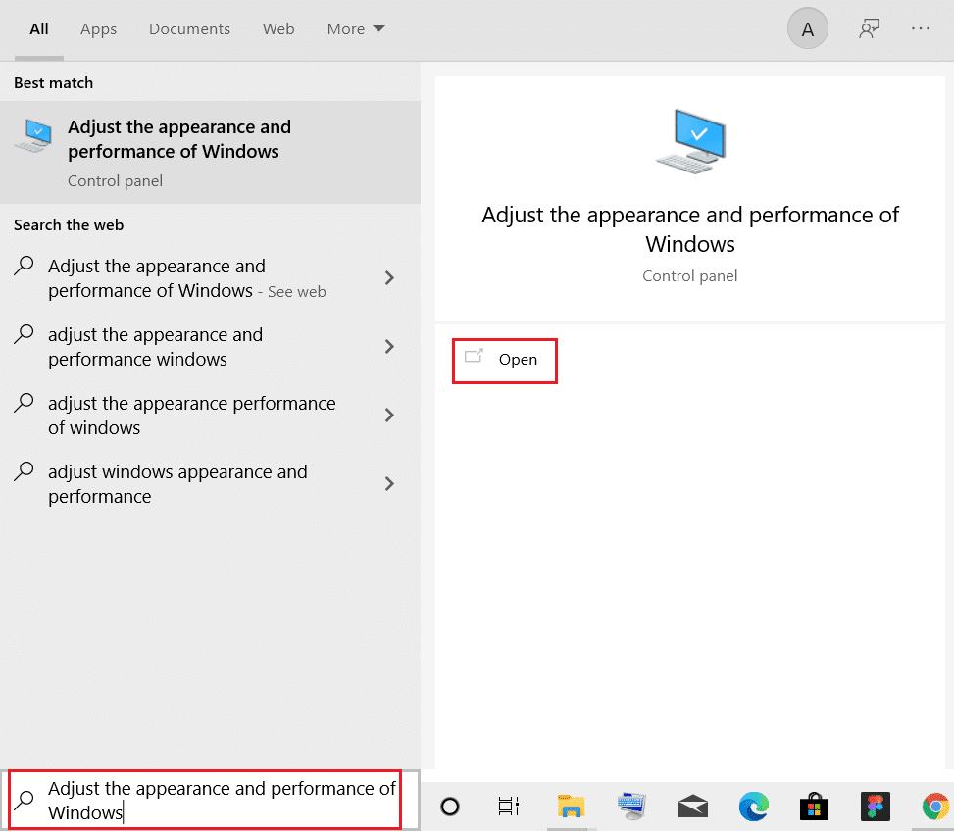Expand 'adjust the appearance and performance windows' suggestion
954x832 pixels.
(389, 347)
